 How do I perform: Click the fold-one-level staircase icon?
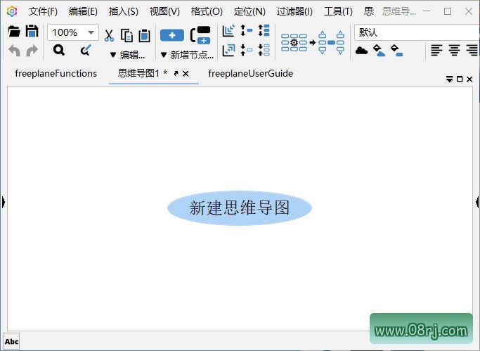[x=228, y=50]
